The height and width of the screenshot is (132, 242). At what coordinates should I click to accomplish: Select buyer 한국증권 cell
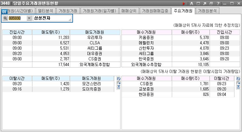[146, 59]
